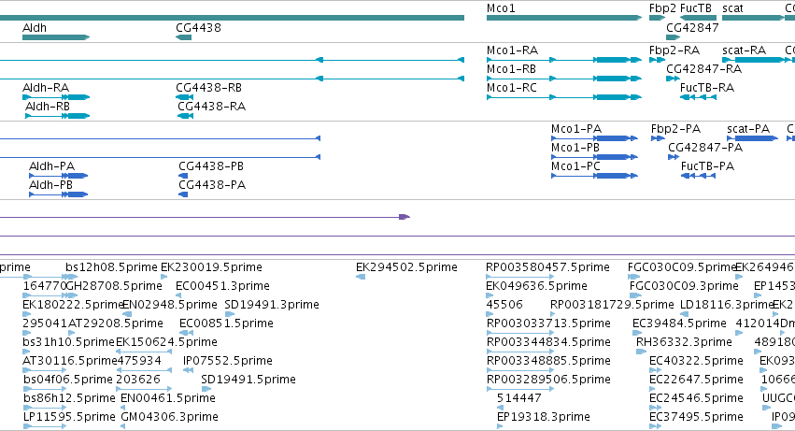
Task: Click the Mco1-PC protein label
Action: click(575, 166)
